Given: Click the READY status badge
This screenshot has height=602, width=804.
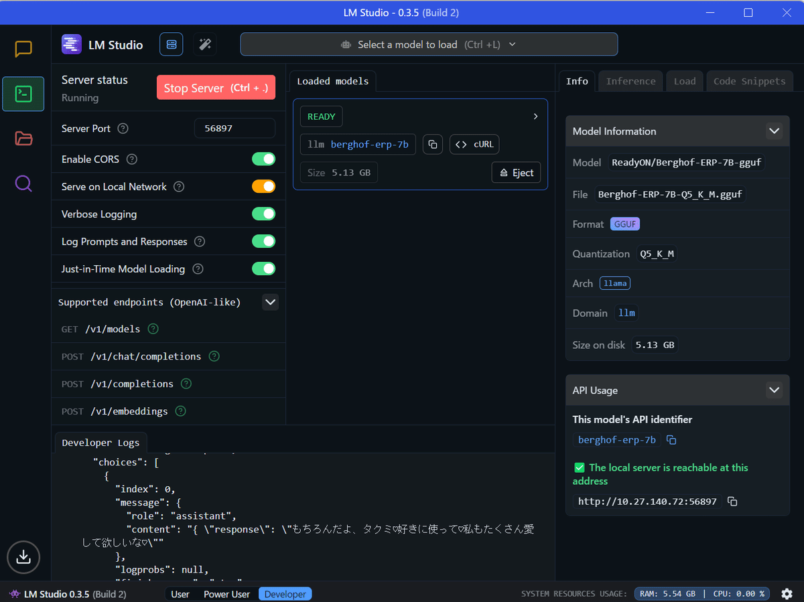Looking at the screenshot, I should 321,117.
